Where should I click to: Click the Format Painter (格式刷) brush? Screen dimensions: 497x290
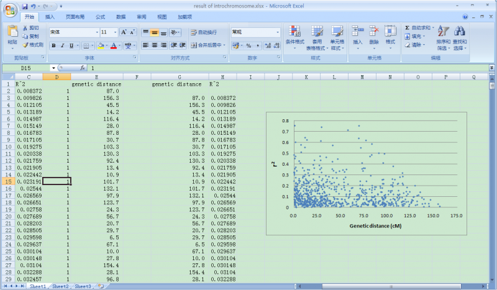25,45
